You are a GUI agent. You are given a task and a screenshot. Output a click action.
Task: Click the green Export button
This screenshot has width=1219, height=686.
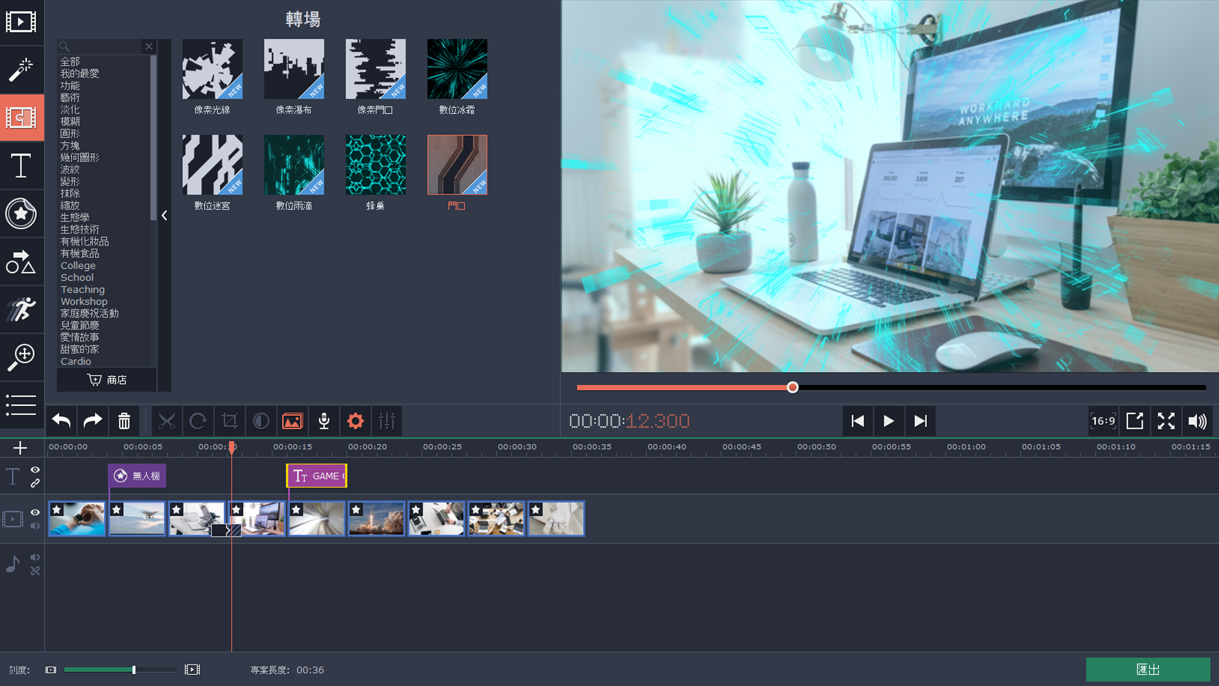pyautogui.click(x=1147, y=669)
